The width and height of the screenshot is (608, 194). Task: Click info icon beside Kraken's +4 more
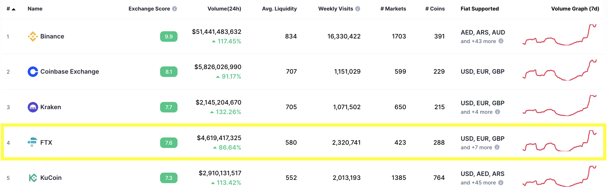tap(498, 112)
